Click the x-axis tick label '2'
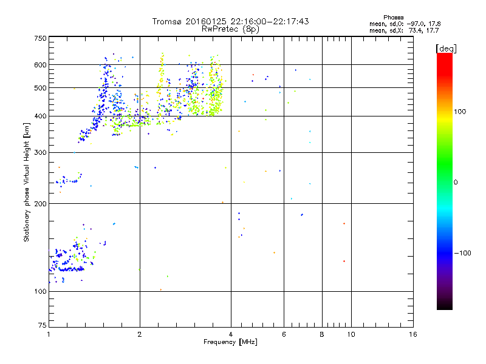Screen dimensions: 486x364 [x=140, y=334]
